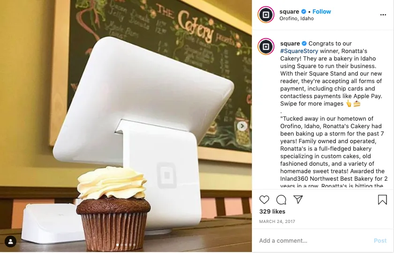
Task: Open Orofino, Idaho location link
Action: [x=296, y=19]
